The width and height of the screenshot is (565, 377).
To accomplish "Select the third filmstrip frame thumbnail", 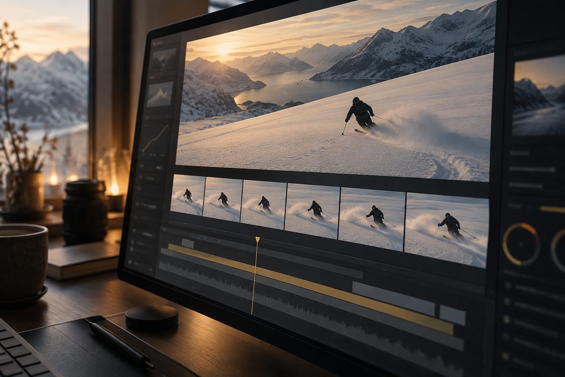I will tap(264, 205).
